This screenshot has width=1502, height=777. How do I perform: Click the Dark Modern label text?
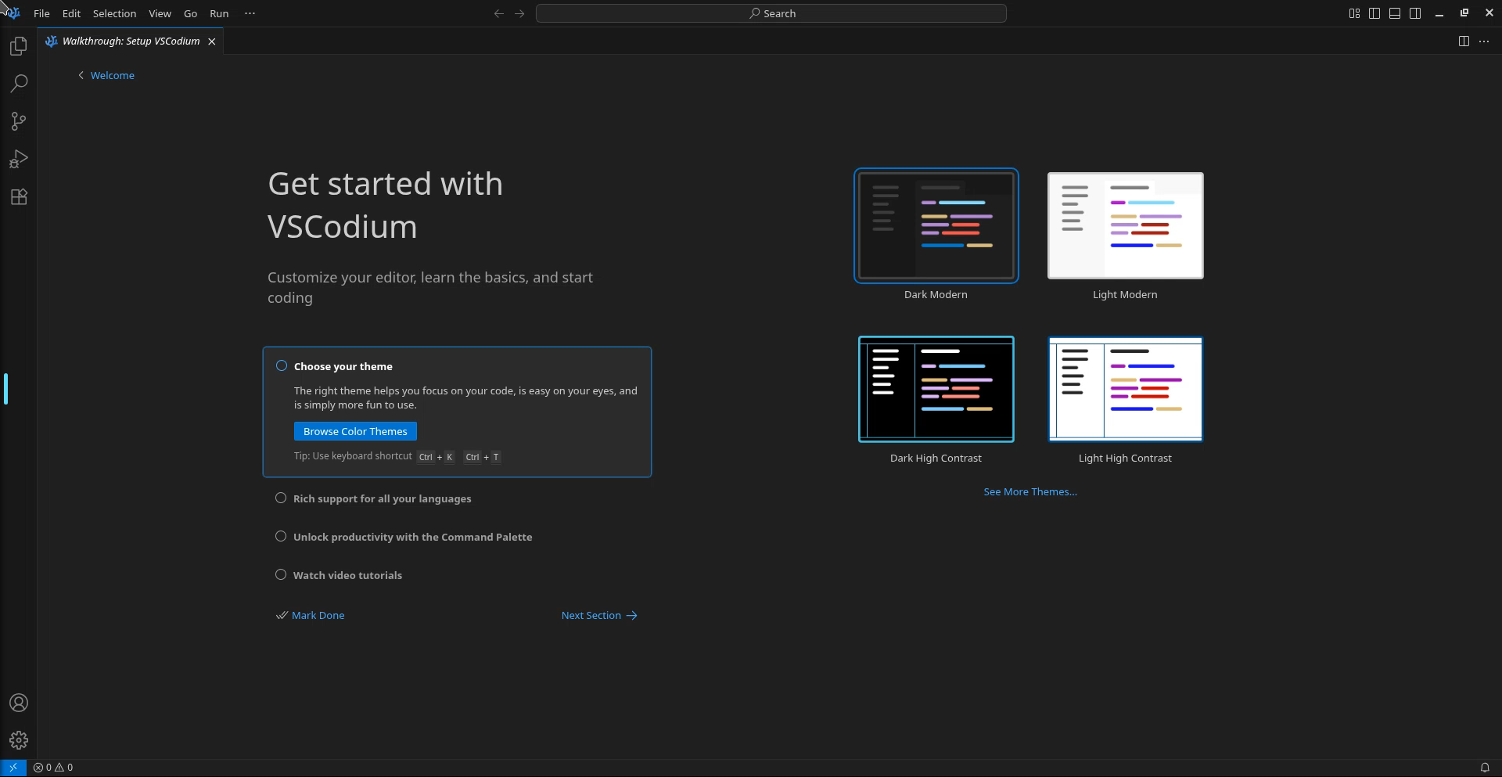tap(936, 295)
